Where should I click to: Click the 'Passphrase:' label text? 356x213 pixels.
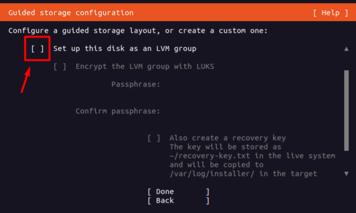[x=136, y=84]
